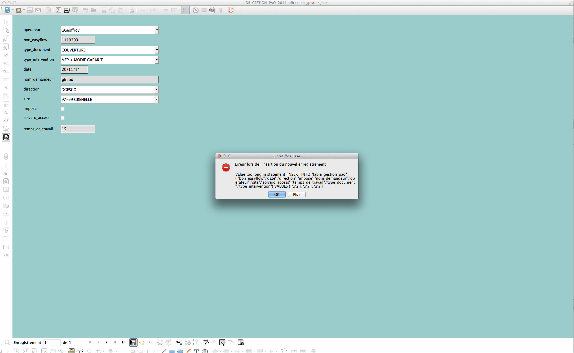This screenshot has width=574, height=353.
Task: Go to first record arrow
Action: [90, 342]
